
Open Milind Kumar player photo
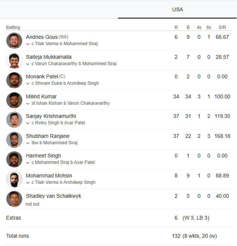pyautogui.click(x=14, y=100)
